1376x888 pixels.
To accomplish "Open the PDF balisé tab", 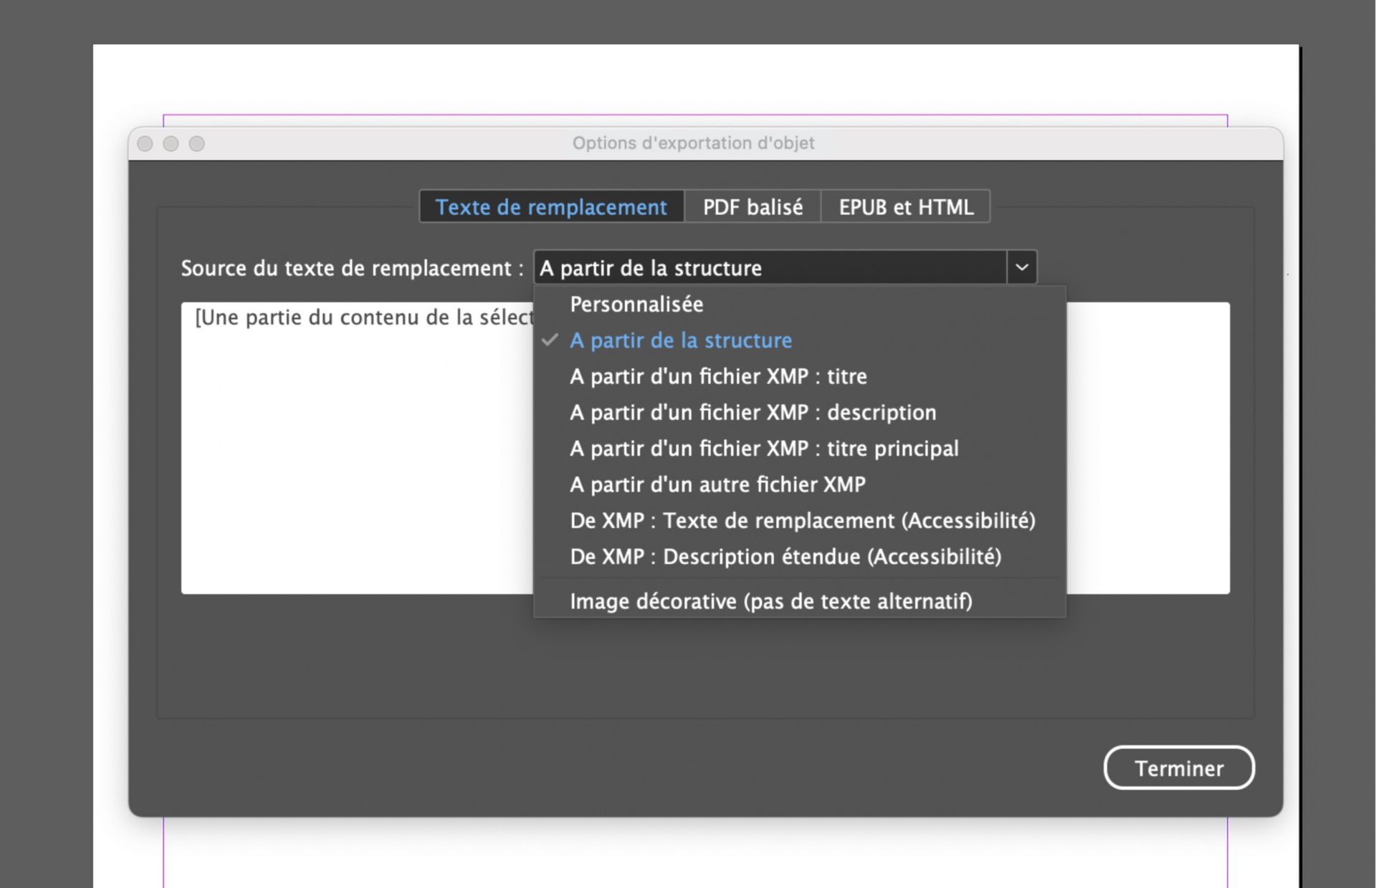I will pos(752,207).
